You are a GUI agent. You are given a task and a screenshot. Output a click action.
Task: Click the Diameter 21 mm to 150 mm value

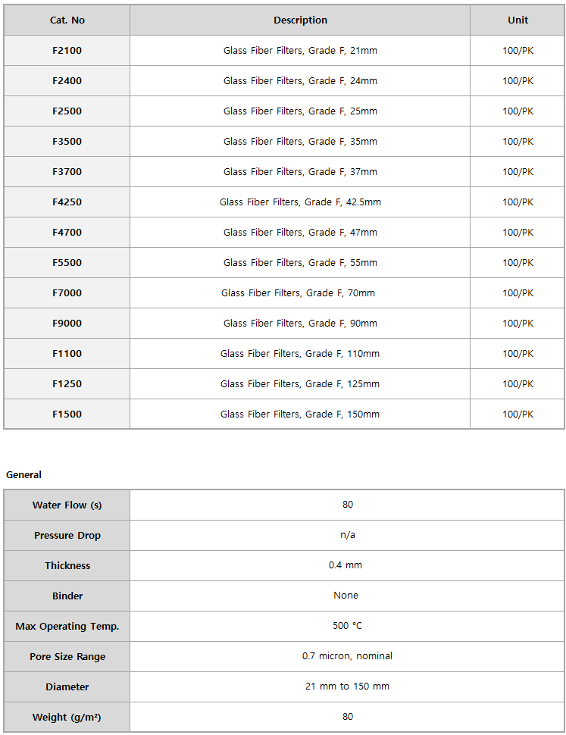(347, 687)
